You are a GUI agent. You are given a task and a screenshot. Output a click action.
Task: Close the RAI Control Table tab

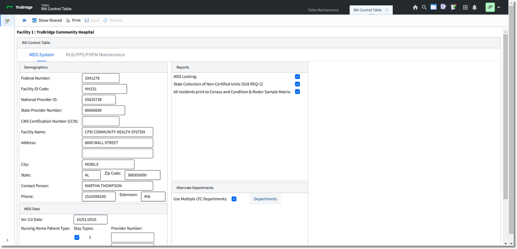click(387, 10)
